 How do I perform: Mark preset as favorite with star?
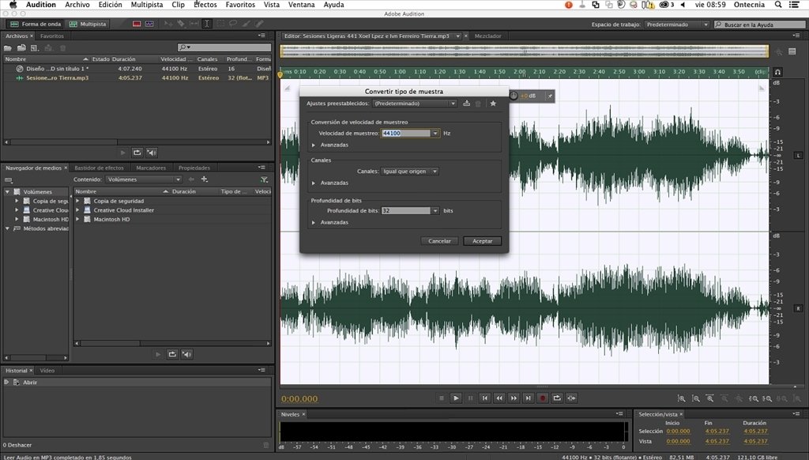pyautogui.click(x=493, y=104)
